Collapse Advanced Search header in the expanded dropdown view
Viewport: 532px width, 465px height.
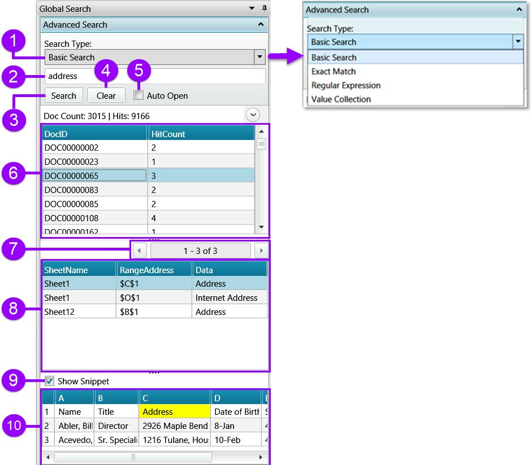[x=519, y=10]
